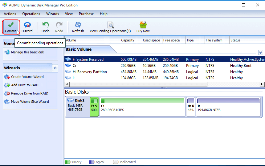
Task: Click the Unallocated legend color swatch
Action: point(116,162)
